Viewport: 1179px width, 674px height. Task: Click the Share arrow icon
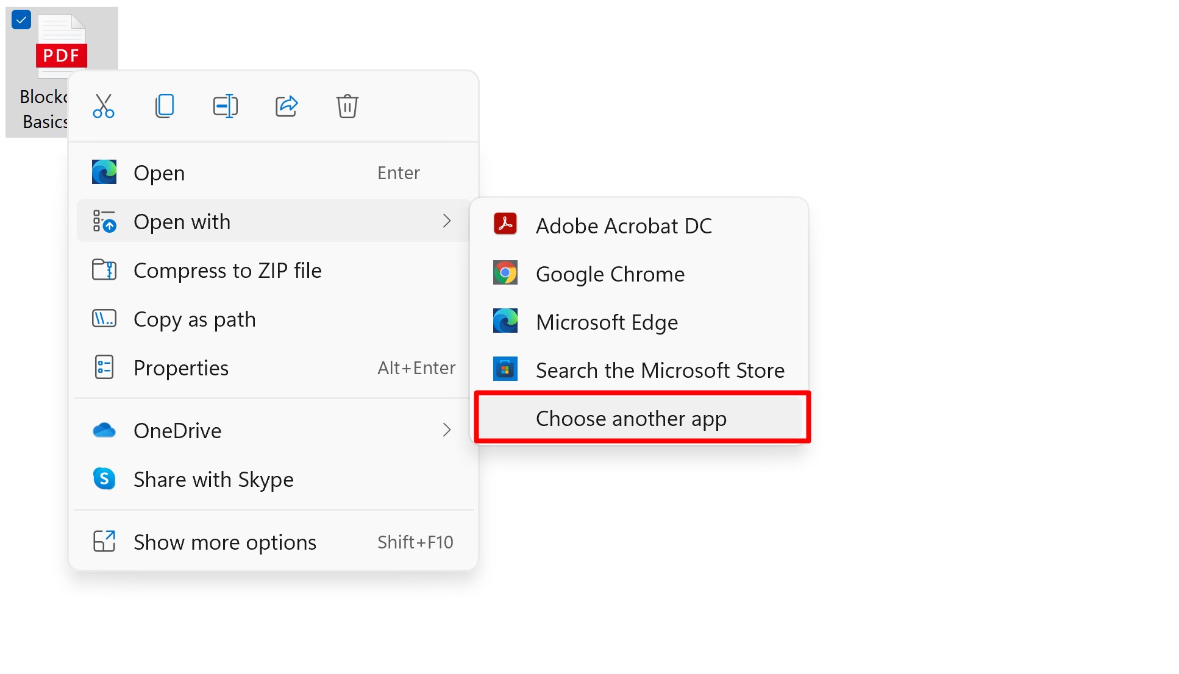coord(287,106)
